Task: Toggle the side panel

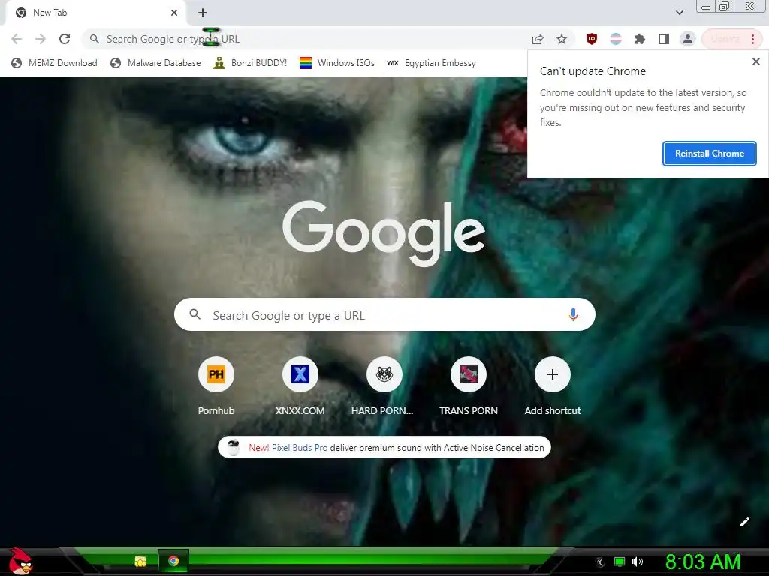Action: (664, 39)
